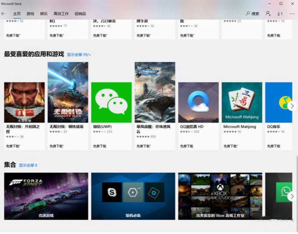Open the 高效工作 tab

tap(61, 14)
